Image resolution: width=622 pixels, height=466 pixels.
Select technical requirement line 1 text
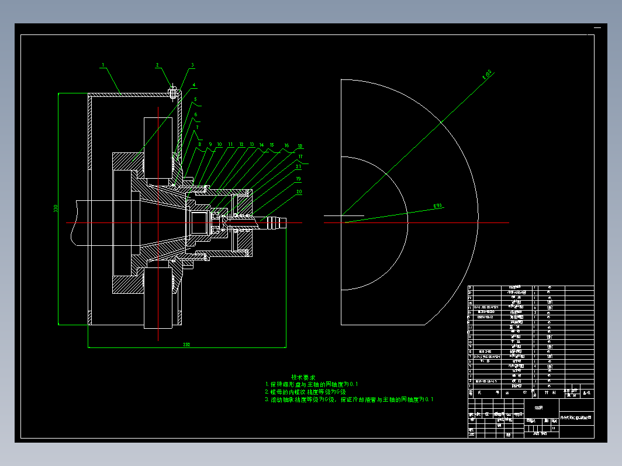tap(312, 384)
